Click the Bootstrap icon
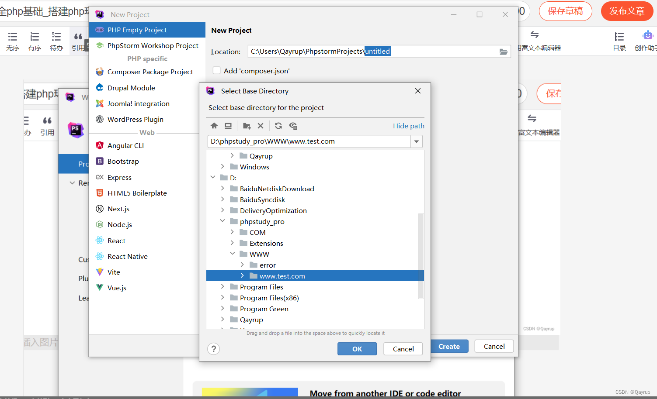Image resolution: width=657 pixels, height=399 pixels. (100, 161)
